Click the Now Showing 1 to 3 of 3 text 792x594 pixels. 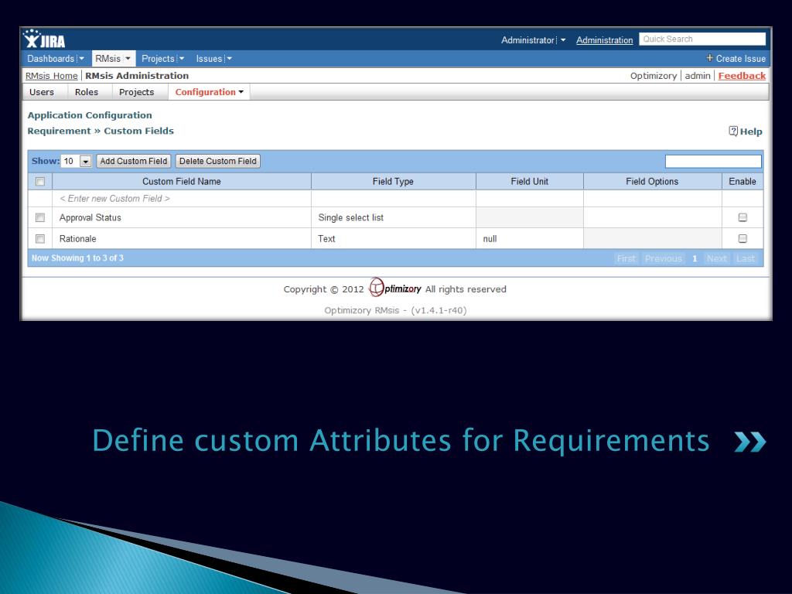pyautogui.click(x=77, y=258)
